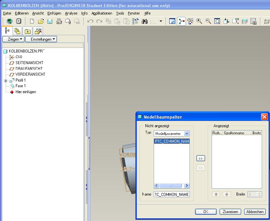Click the copy icon in toolbar

(x=108, y=21)
